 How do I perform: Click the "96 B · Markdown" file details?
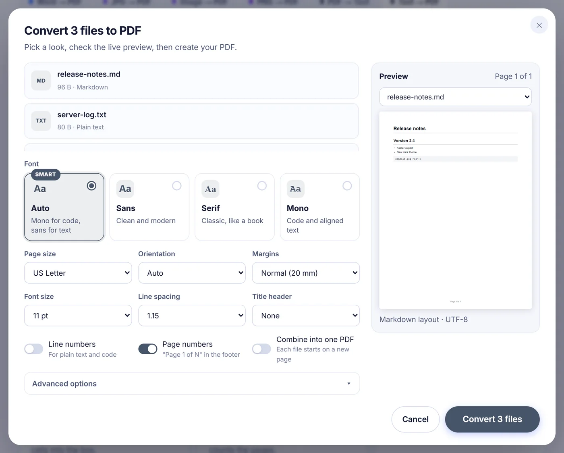point(83,87)
